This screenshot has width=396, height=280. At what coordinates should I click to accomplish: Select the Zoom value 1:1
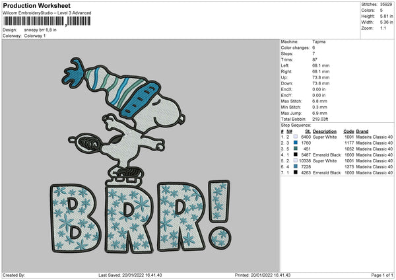coord(383,28)
